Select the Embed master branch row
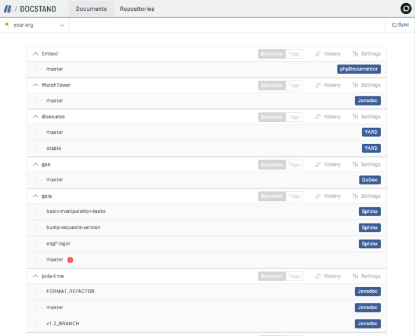415x336 pixels. tap(207, 69)
